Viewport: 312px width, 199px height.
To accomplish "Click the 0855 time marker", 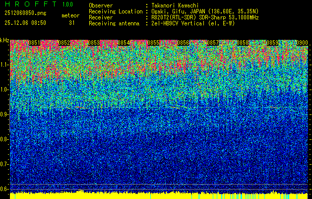I will pos(154,43).
